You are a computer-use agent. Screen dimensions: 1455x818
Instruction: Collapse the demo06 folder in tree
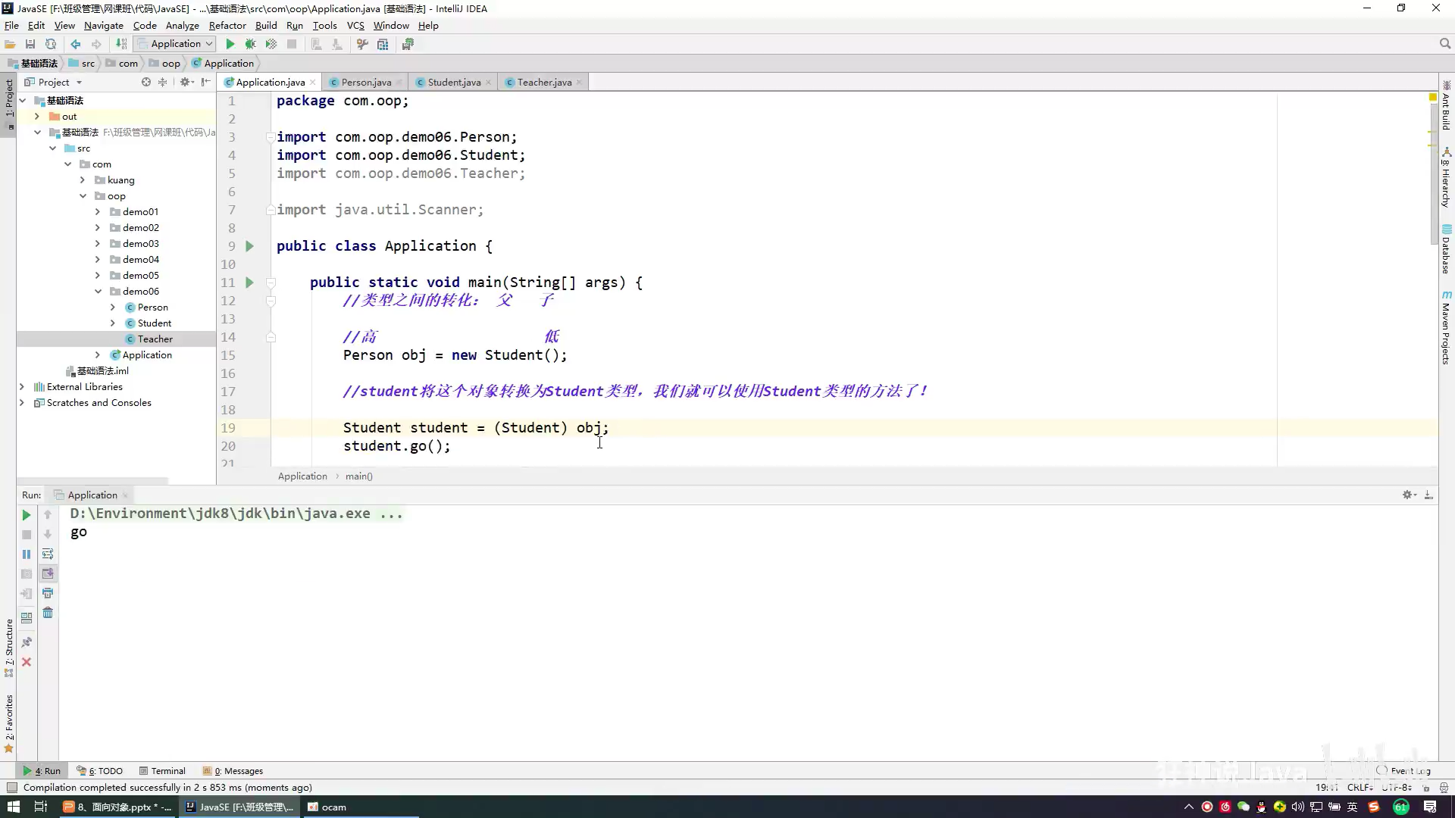click(x=98, y=292)
